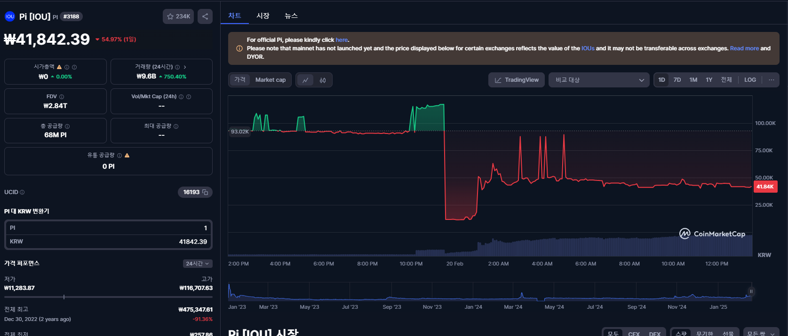Click 234K watchlist count button
This screenshot has width=788, height=336.
pyautogui.click(x=178, y=16)
